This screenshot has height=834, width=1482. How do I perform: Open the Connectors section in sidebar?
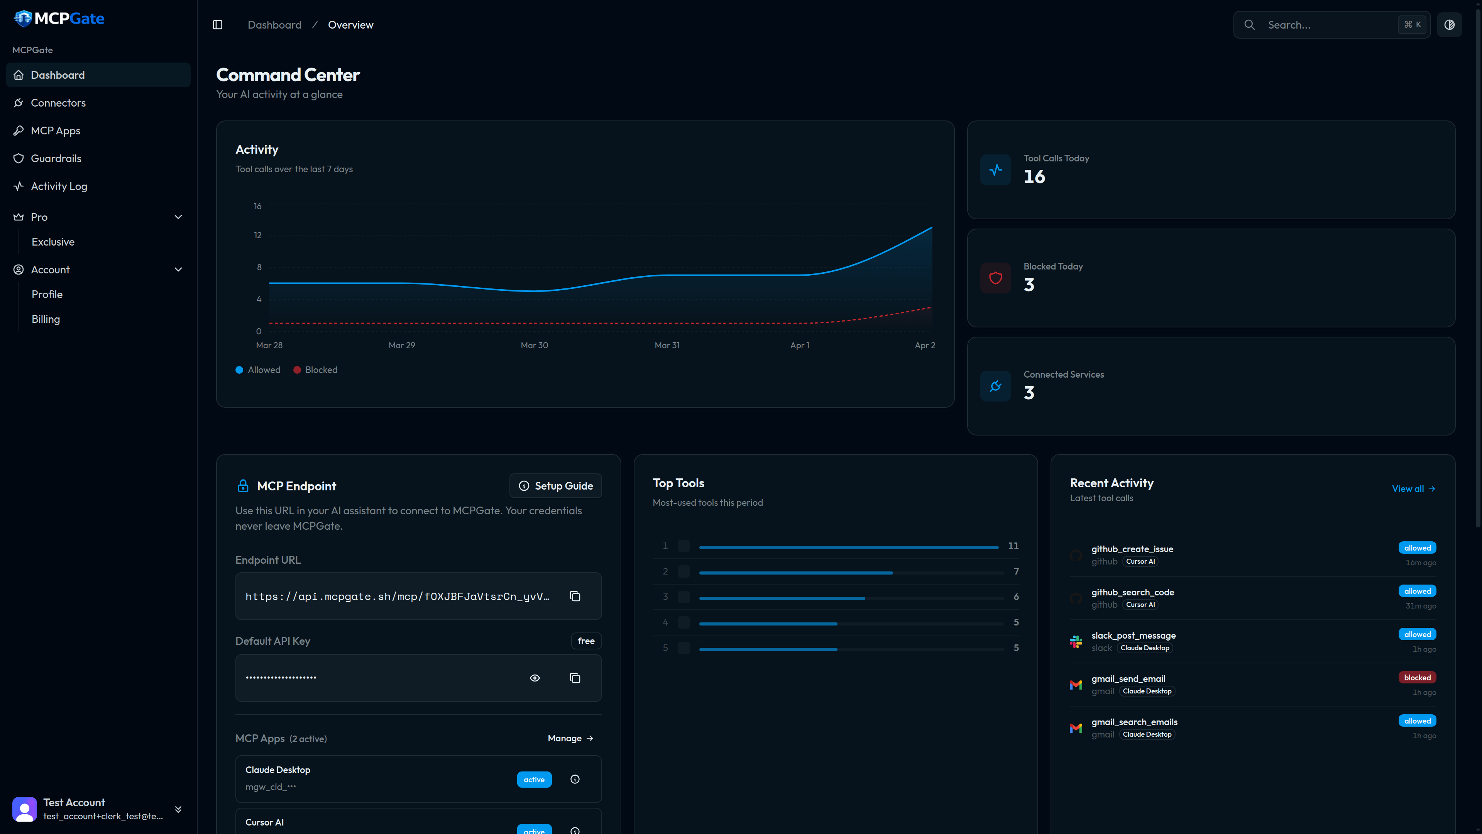[x=58, y=102]
